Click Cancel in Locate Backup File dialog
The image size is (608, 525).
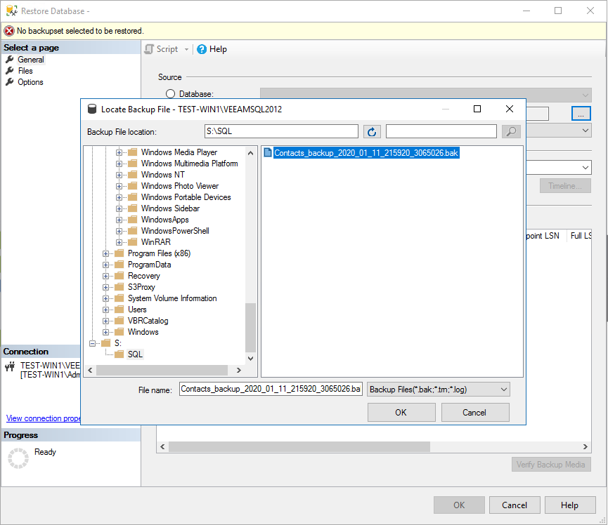coord(475,412)
